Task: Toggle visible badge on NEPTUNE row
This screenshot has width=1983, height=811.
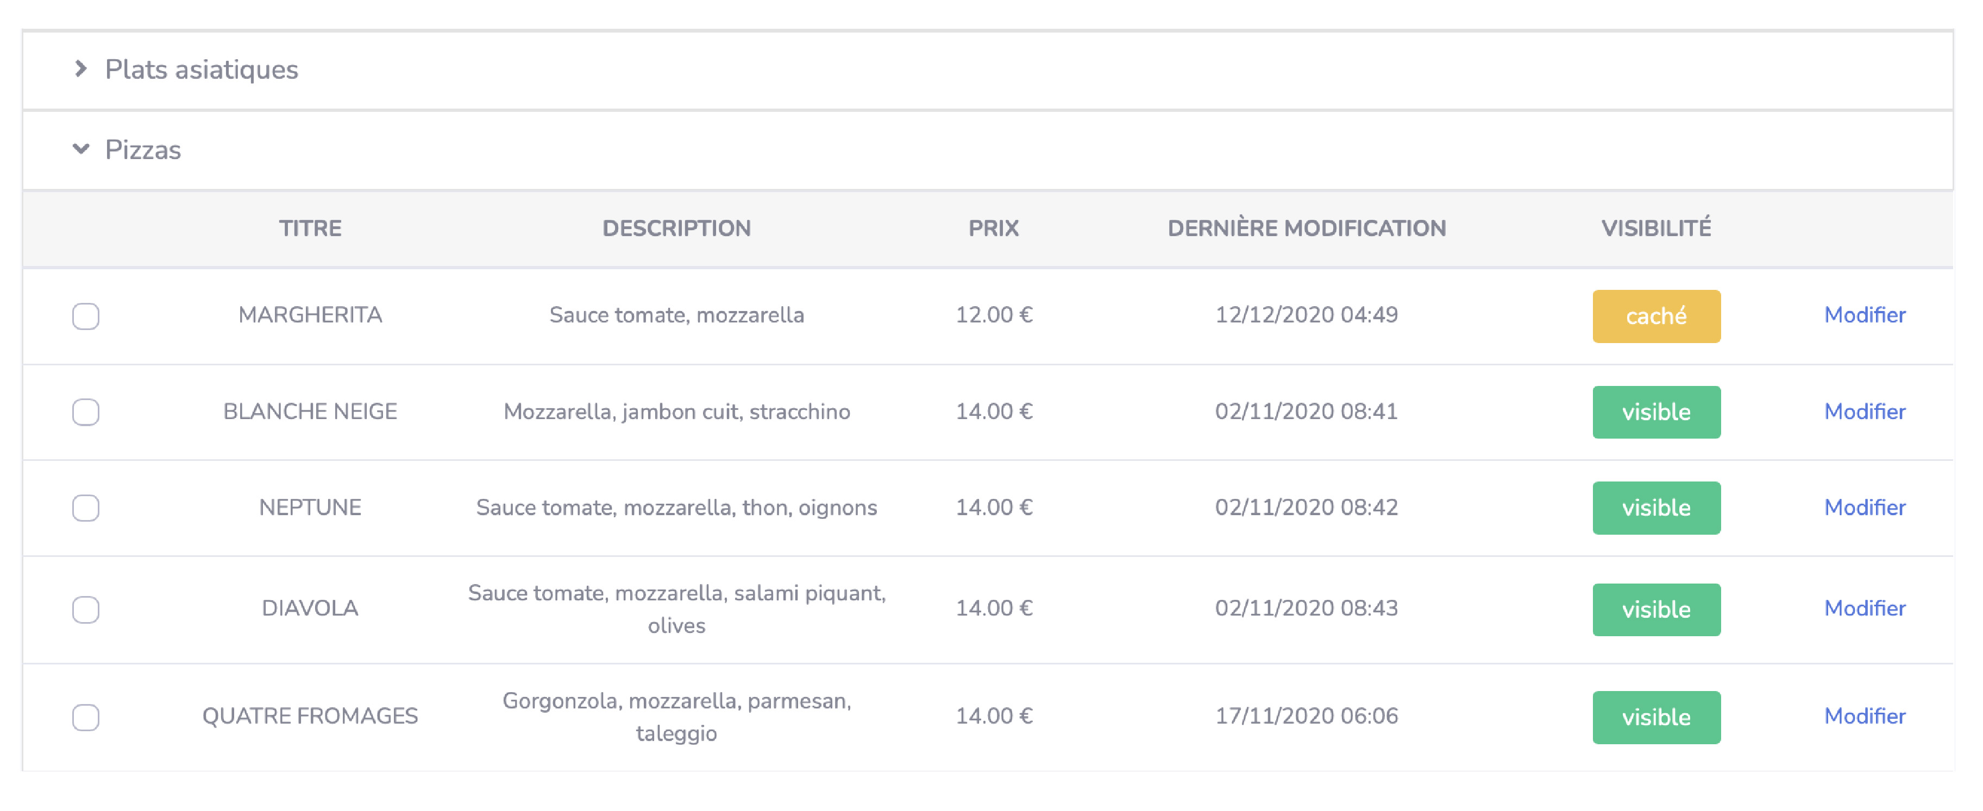Action: (x=1656, y=508)
